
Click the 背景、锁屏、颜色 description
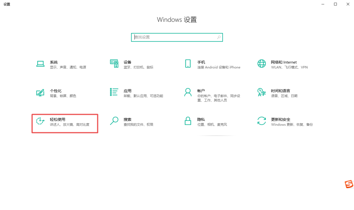63,96
